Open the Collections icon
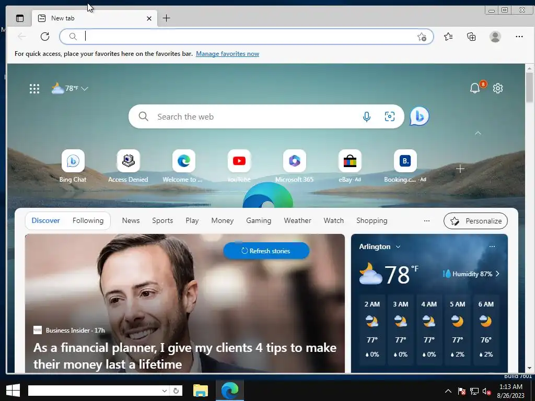The image size is (535, 401). click(x=471, y=37)
